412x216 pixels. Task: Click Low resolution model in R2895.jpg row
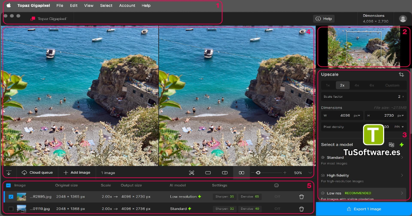click(x=185, y=196)
